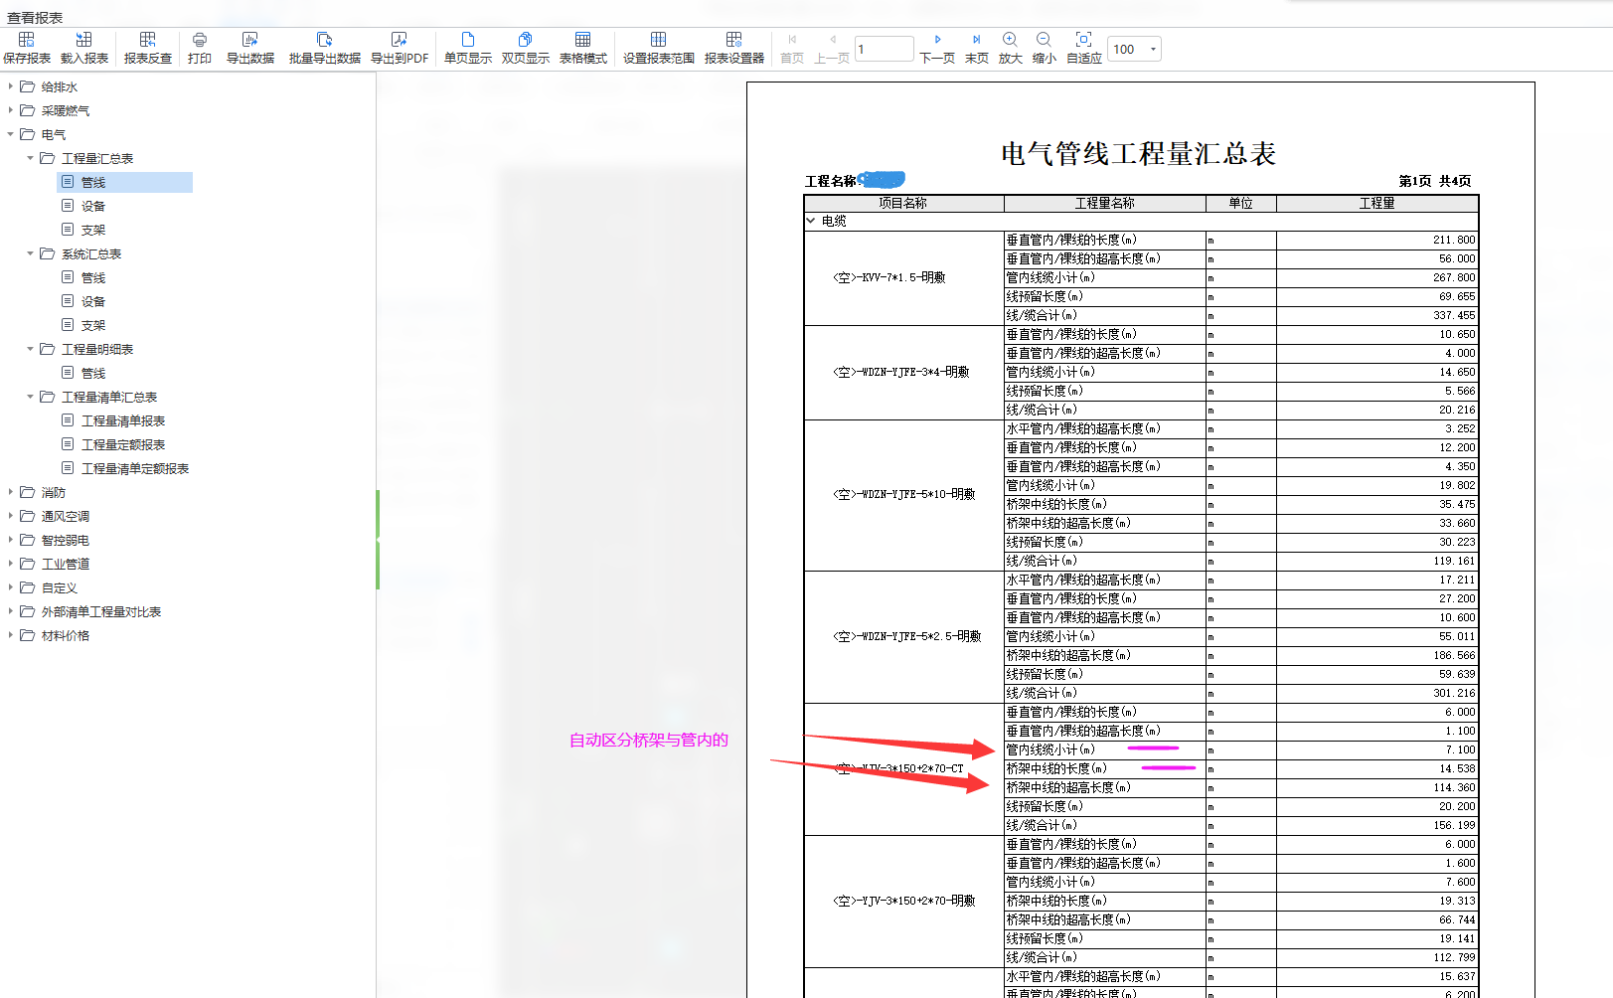Click 批量导出数据 batch export icon
This screenshot has width=1613, height=998.
(324, 48)
